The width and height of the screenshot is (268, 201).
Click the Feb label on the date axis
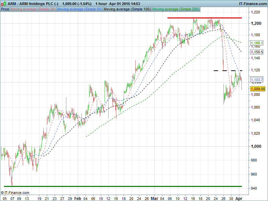click(77, 198)
